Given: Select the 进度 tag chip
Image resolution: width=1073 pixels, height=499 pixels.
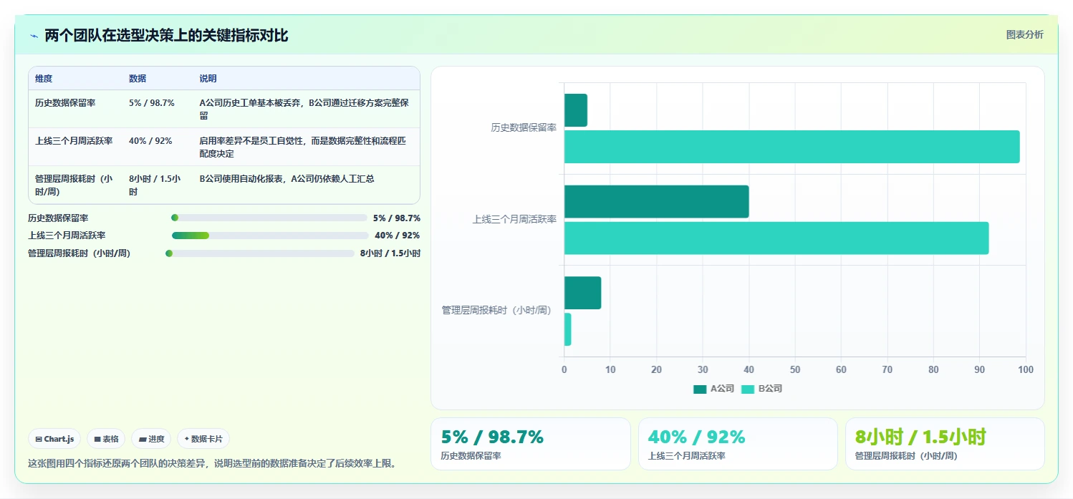Looking at the screenshot, I should 151,439.
